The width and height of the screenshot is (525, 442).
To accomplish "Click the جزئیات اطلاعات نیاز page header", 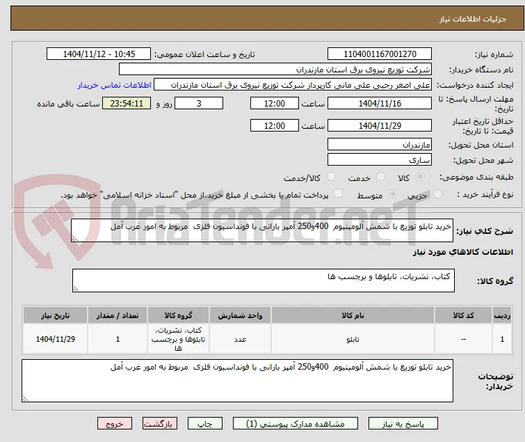I will coord(473,19).
